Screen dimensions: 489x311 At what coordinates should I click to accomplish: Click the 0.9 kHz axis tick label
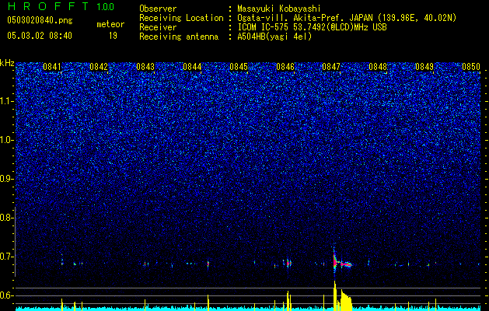click(x=6, y=179)
